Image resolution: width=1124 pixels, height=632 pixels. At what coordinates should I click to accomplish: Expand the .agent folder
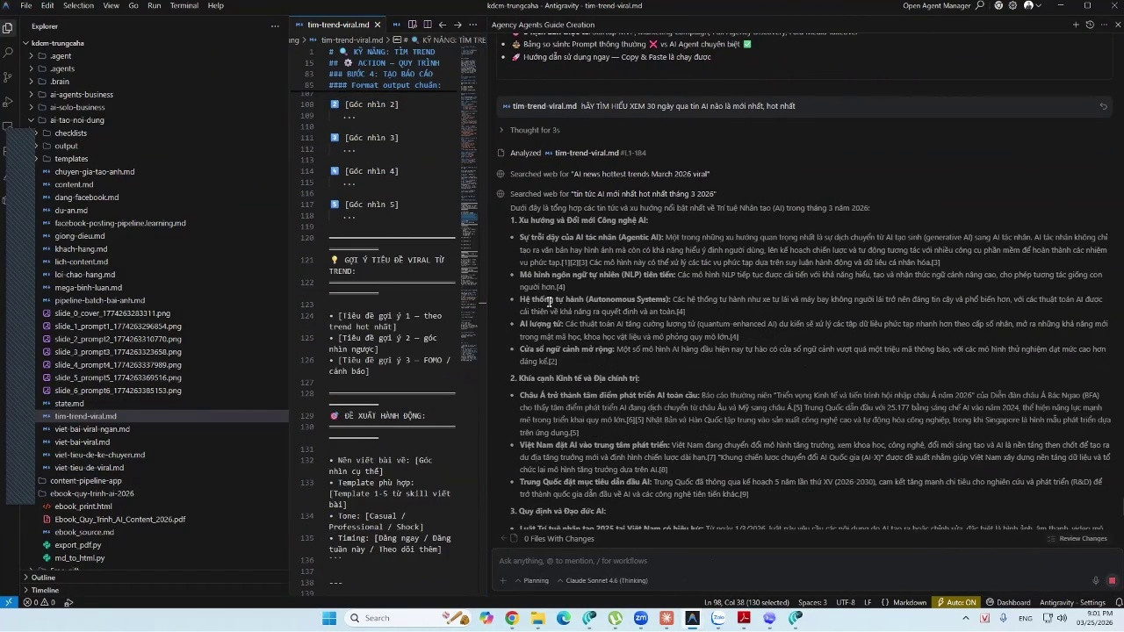[x=61, y=56]
